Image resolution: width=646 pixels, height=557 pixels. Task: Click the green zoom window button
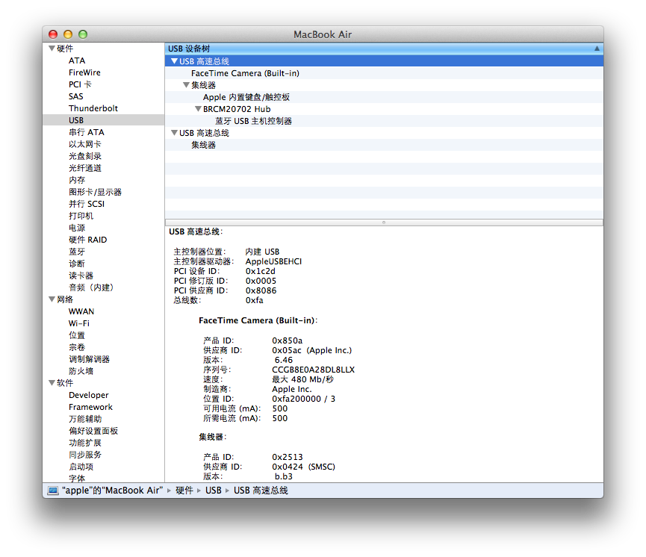pos(83,34)
